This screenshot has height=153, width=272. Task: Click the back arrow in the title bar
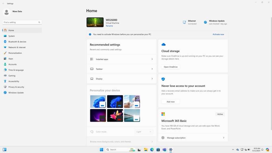3,3
